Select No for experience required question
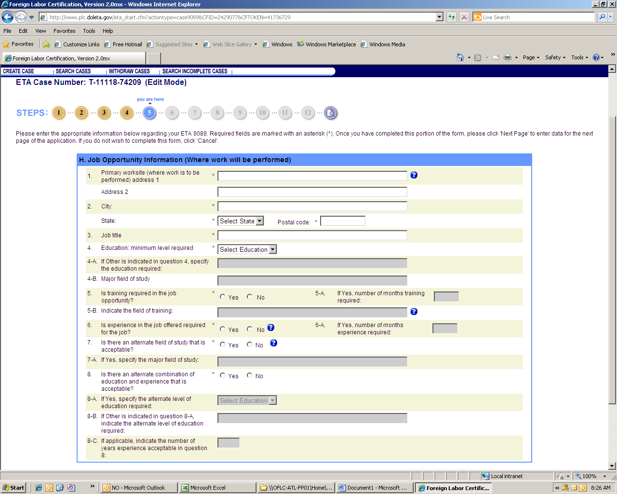The image size is (617, 494). (250, 329)
